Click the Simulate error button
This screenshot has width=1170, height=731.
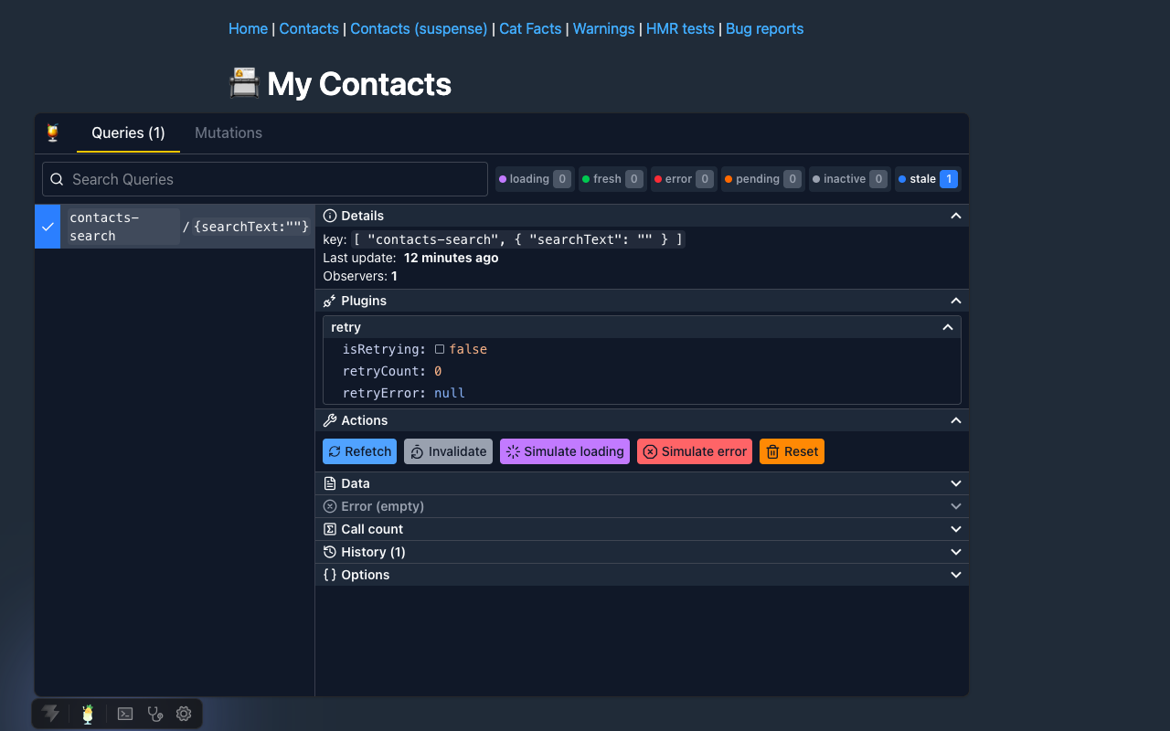tap(695, 451)
